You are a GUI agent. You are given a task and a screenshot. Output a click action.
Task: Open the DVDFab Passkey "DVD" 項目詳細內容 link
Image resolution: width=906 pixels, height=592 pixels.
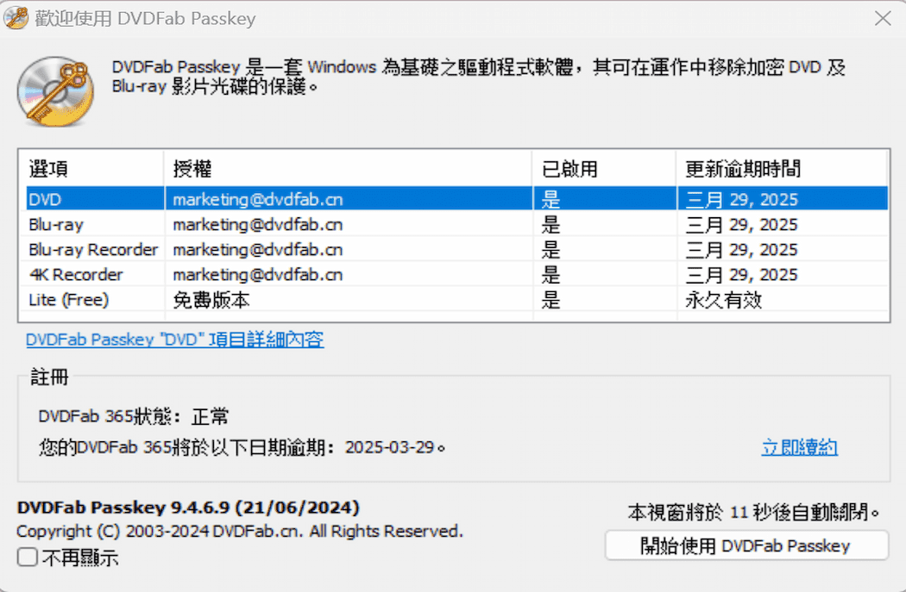(x=174, y=340)
